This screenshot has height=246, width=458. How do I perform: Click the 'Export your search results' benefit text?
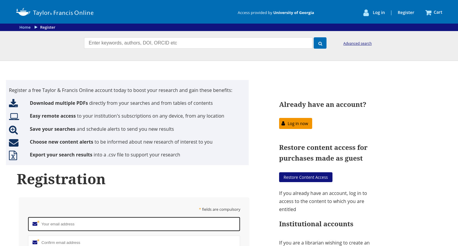[x=105, y=155]
